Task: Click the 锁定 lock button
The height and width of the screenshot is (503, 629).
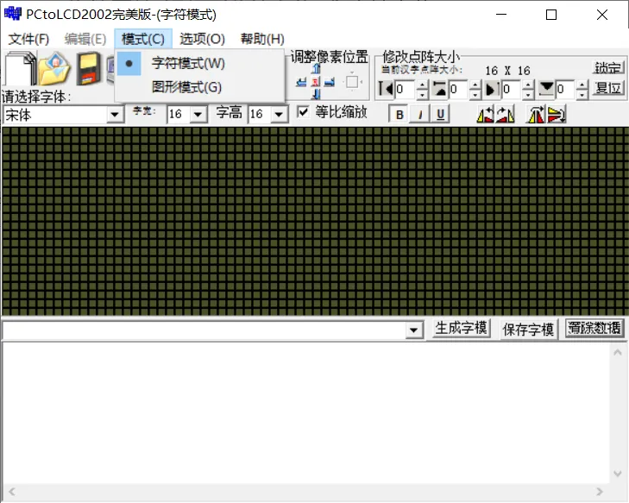Action: point(607,67)
